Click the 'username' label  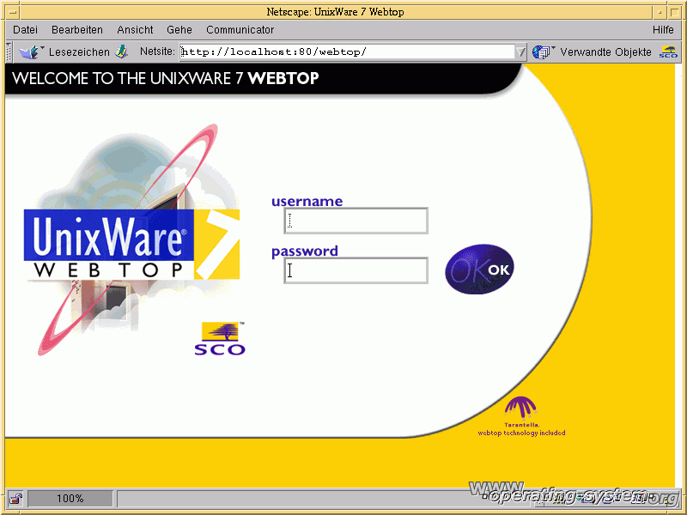click(307, 201)
